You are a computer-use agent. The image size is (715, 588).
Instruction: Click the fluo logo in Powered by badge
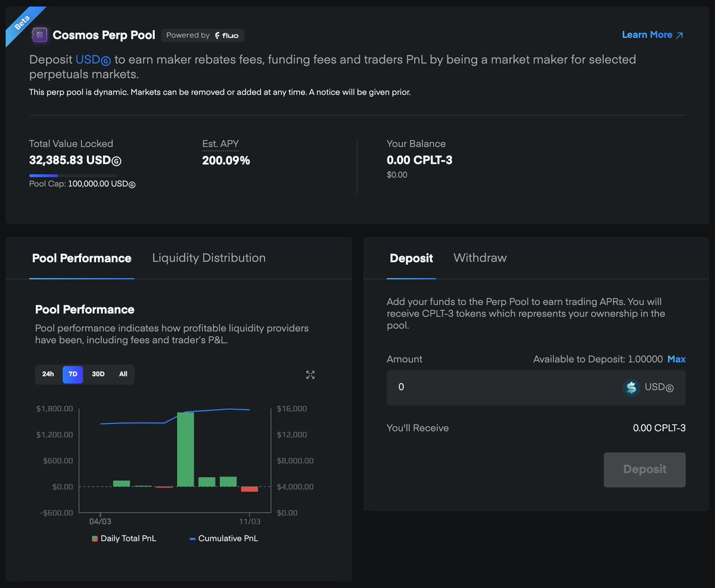(x=227, y=36)
